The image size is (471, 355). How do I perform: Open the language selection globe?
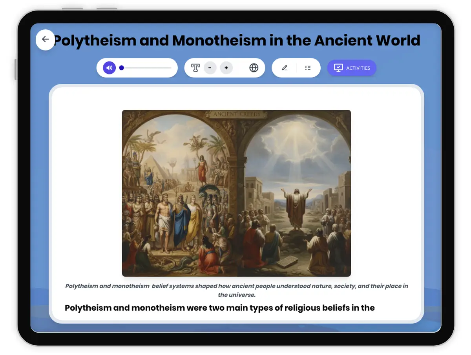[x=254, y=67]
